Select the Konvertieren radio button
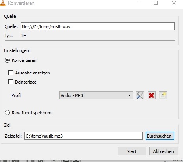The image size is (183, 162). 7,60
